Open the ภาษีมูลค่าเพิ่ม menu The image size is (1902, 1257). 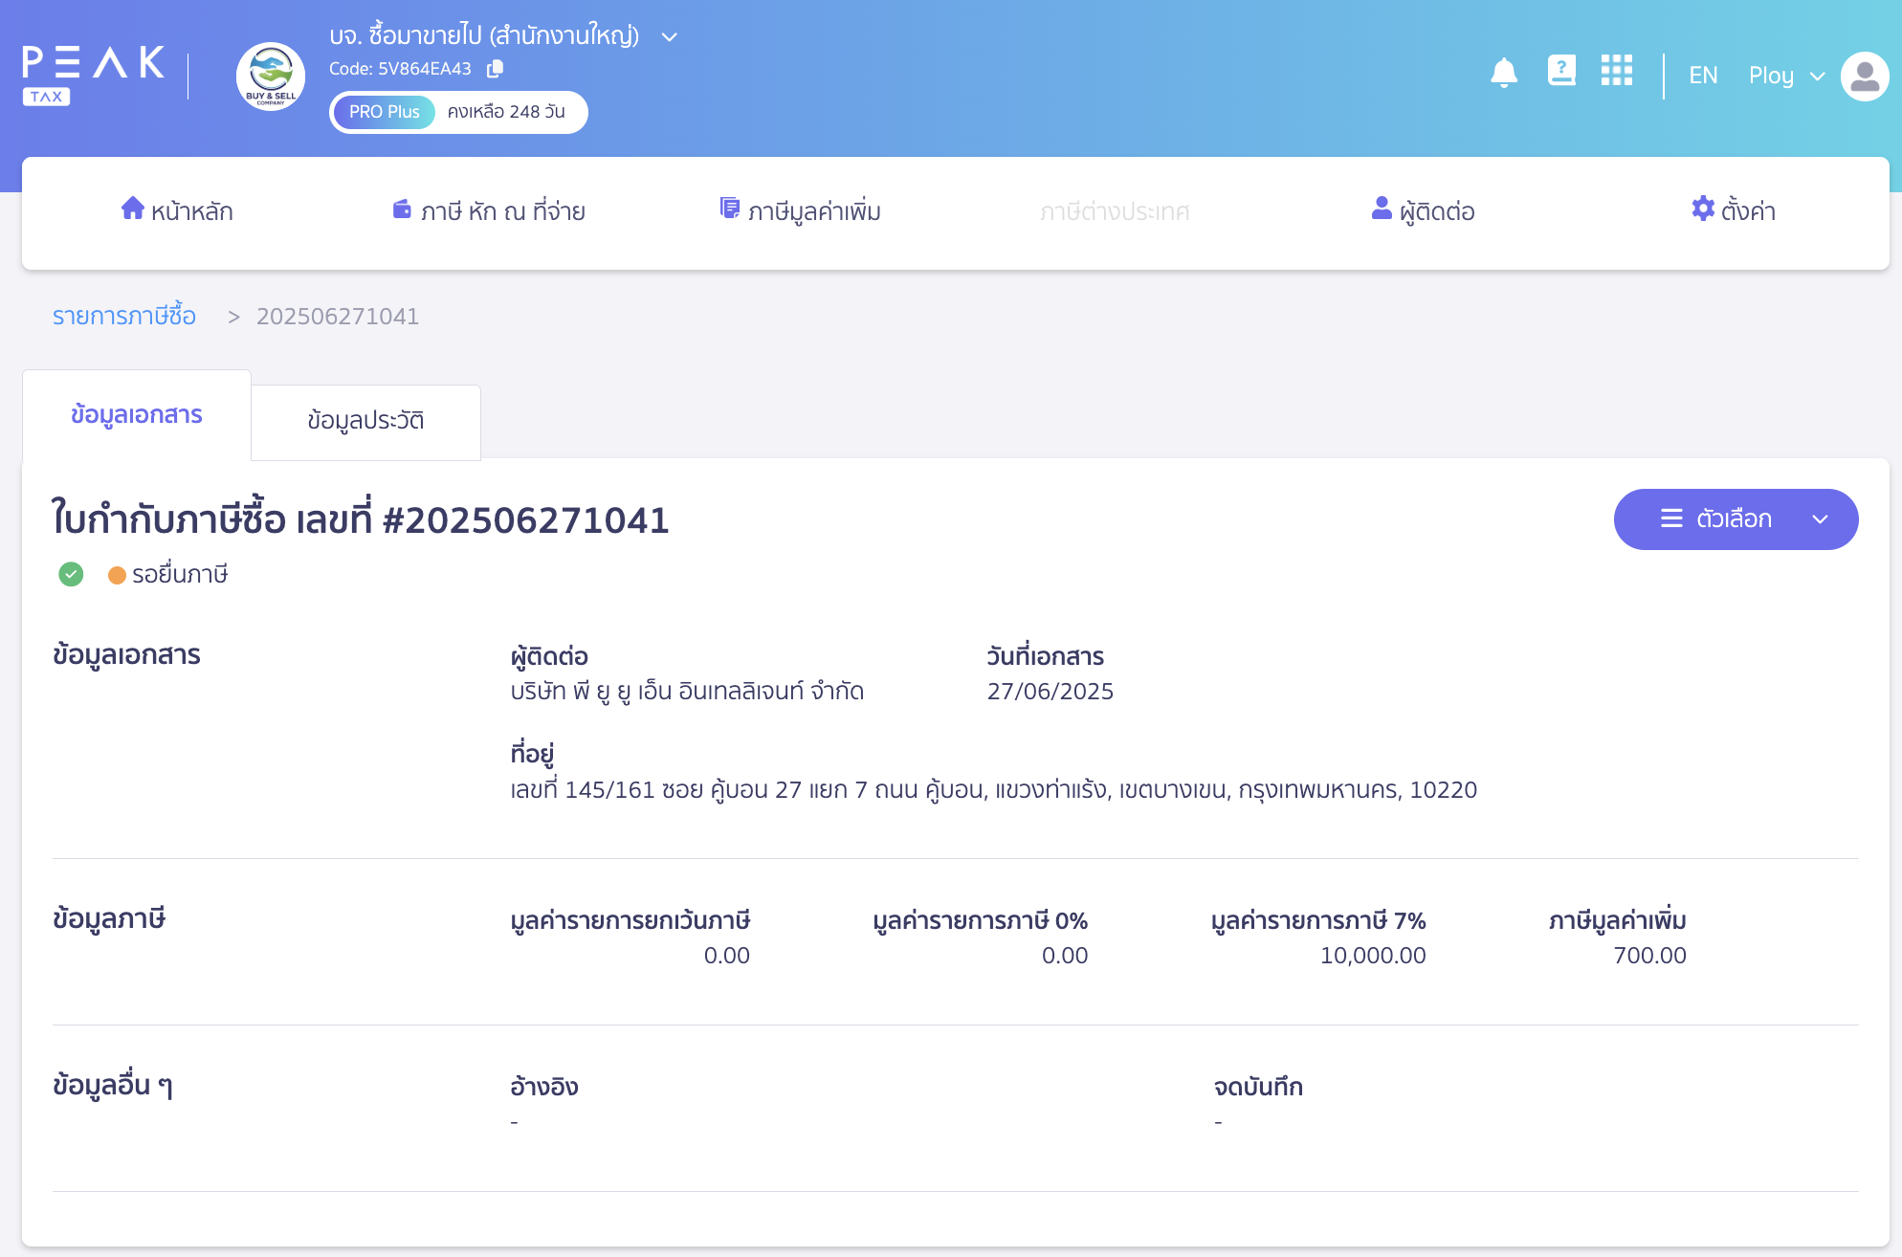click(x=800, y=211)
